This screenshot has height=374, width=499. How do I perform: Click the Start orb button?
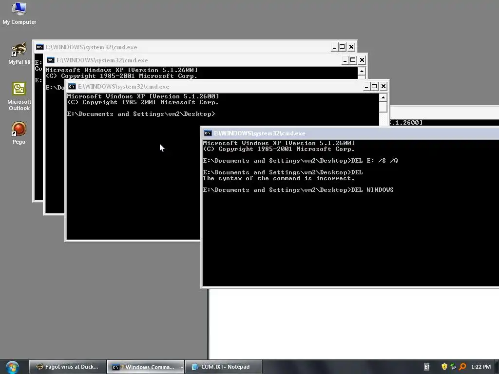coord(12,367)
